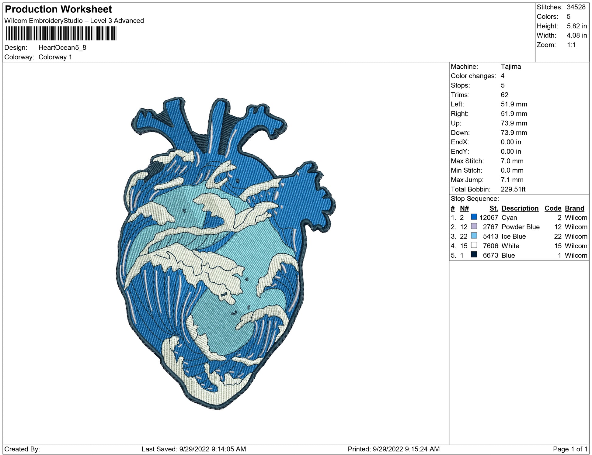Click the embroidered heart design preview

click(x=225, y=252)
